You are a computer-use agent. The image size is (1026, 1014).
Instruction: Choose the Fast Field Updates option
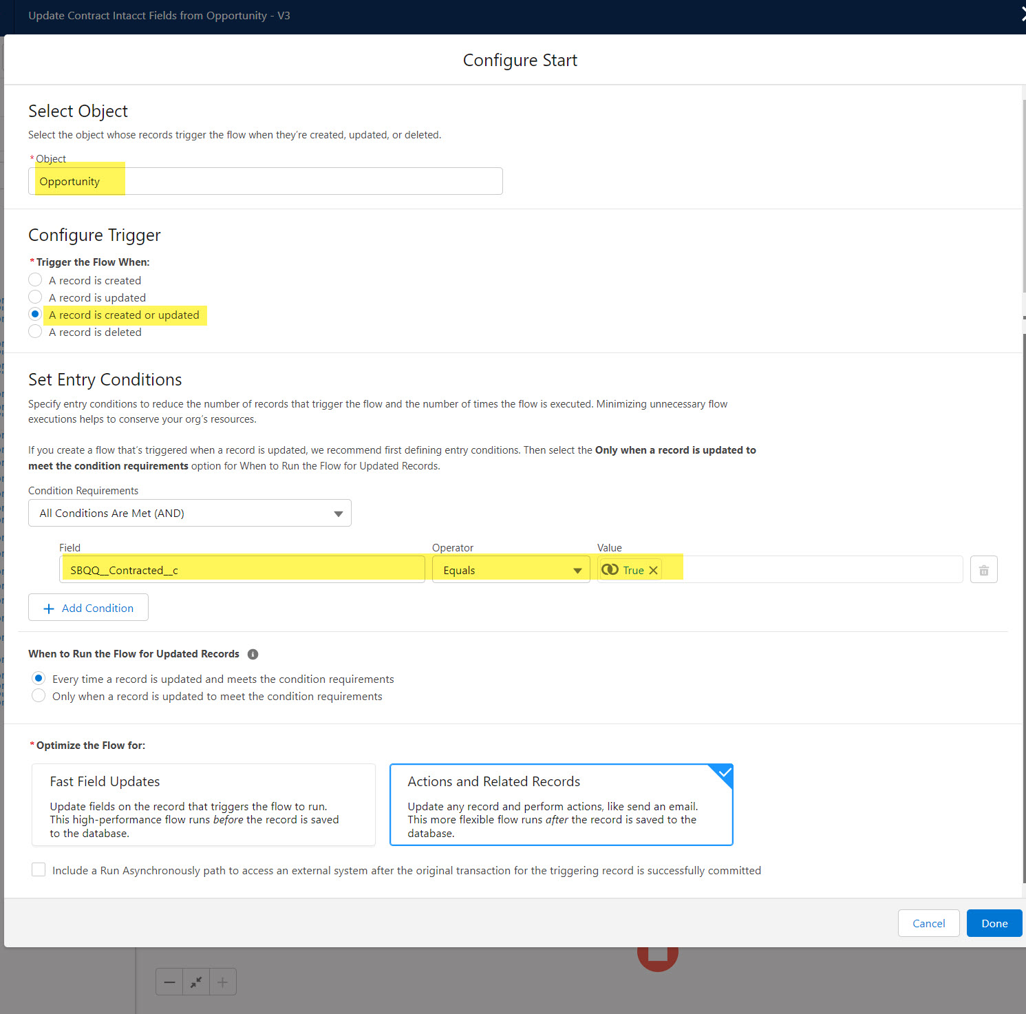204,805
